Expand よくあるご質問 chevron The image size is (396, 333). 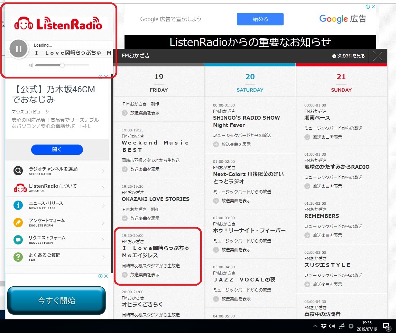pyautogui.click(x=103, y=257)
